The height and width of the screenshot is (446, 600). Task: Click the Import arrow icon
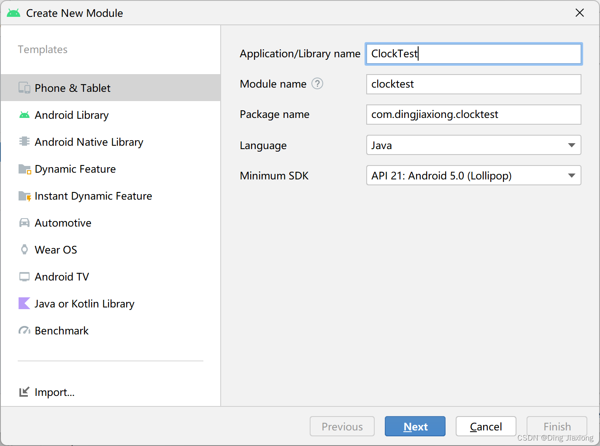pos(24,392)
